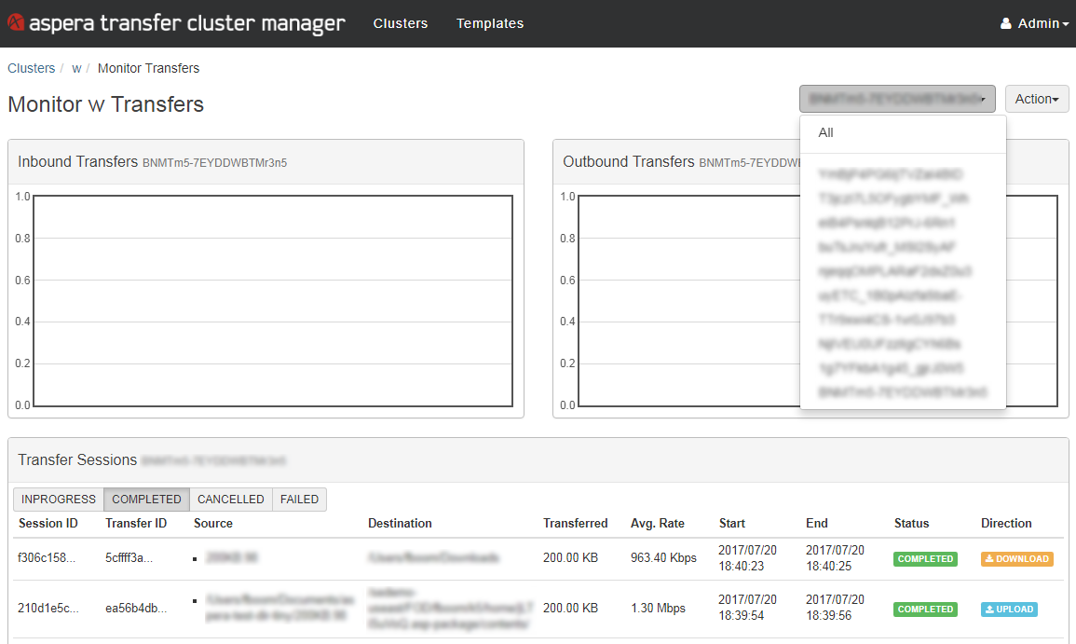
Task: Select All in the node dropdown list
Action: coord(826,133)
